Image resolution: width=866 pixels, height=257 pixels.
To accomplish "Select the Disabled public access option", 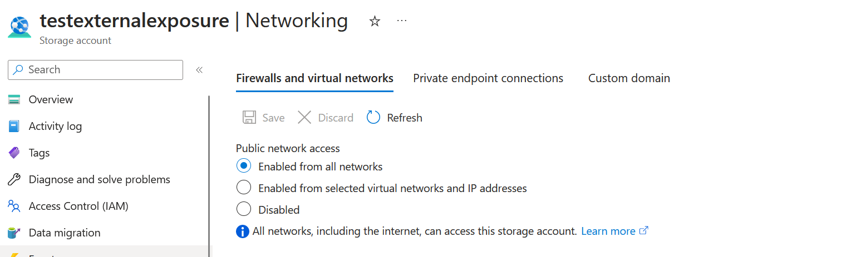I will pos(244,210).
